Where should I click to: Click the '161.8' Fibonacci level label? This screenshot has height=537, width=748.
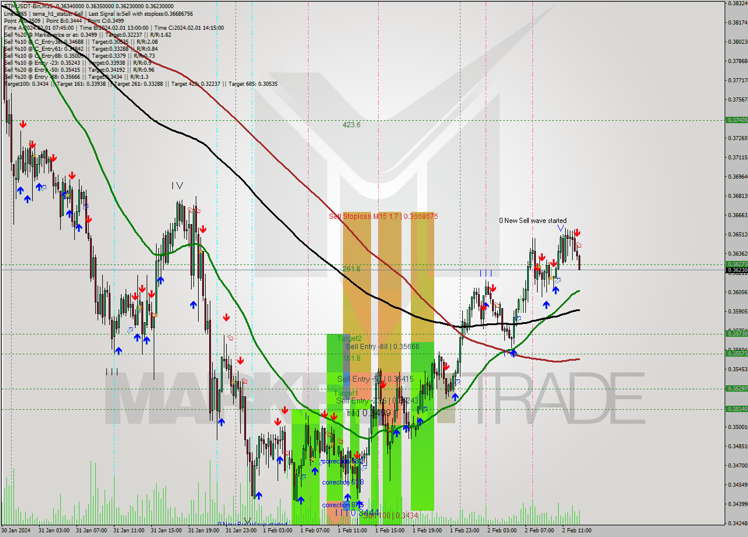(351, 358)
